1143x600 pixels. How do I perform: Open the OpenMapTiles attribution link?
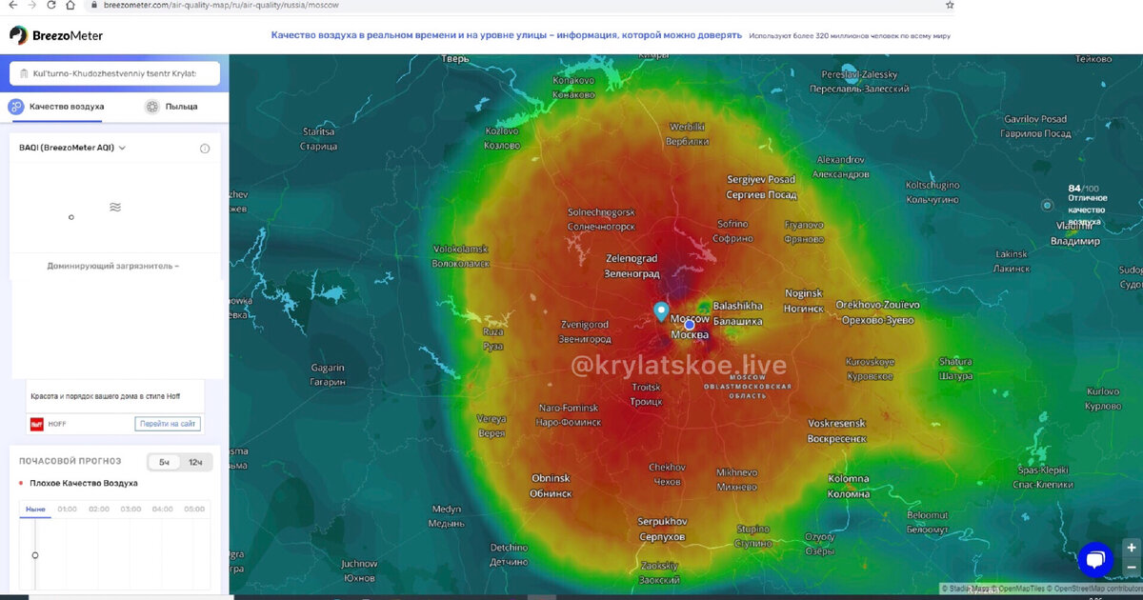tap(1017, 589)
